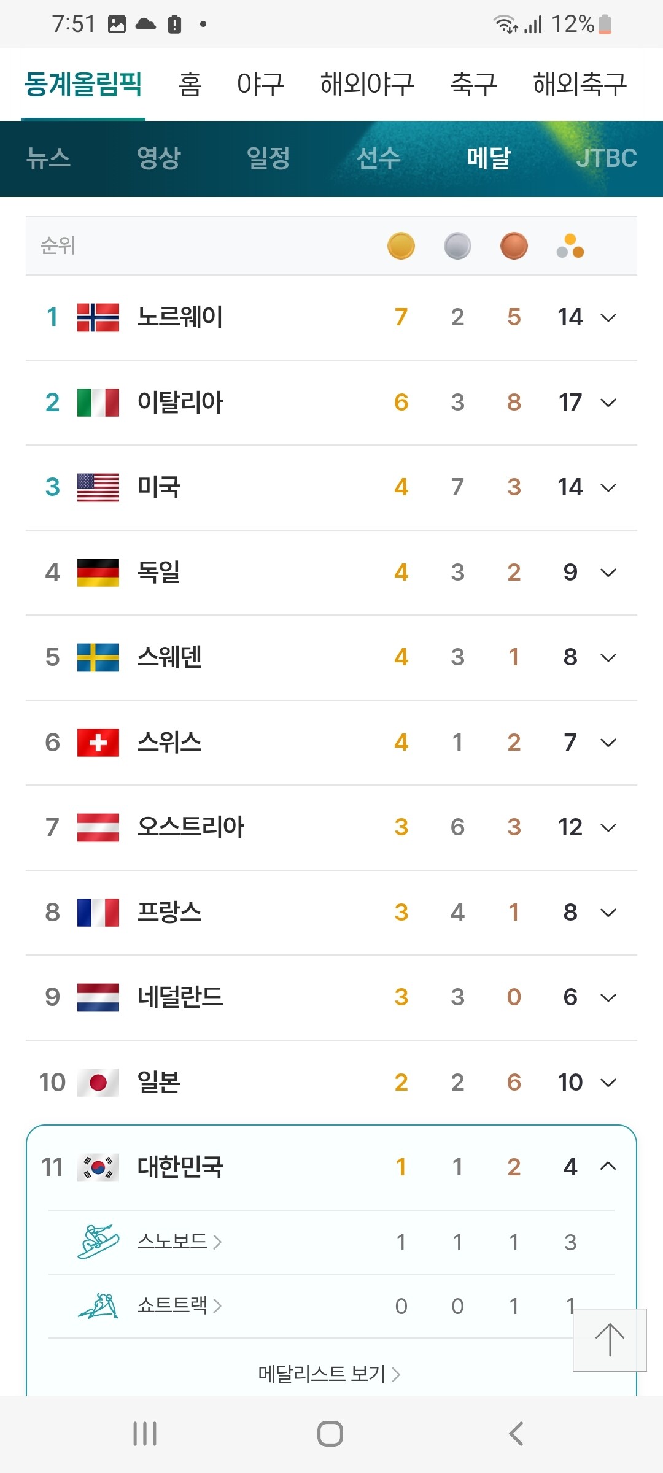This screenshot has width=663, height=1473.
Task: Open the 스노보드 sport link
Action: click(179, 1242)
